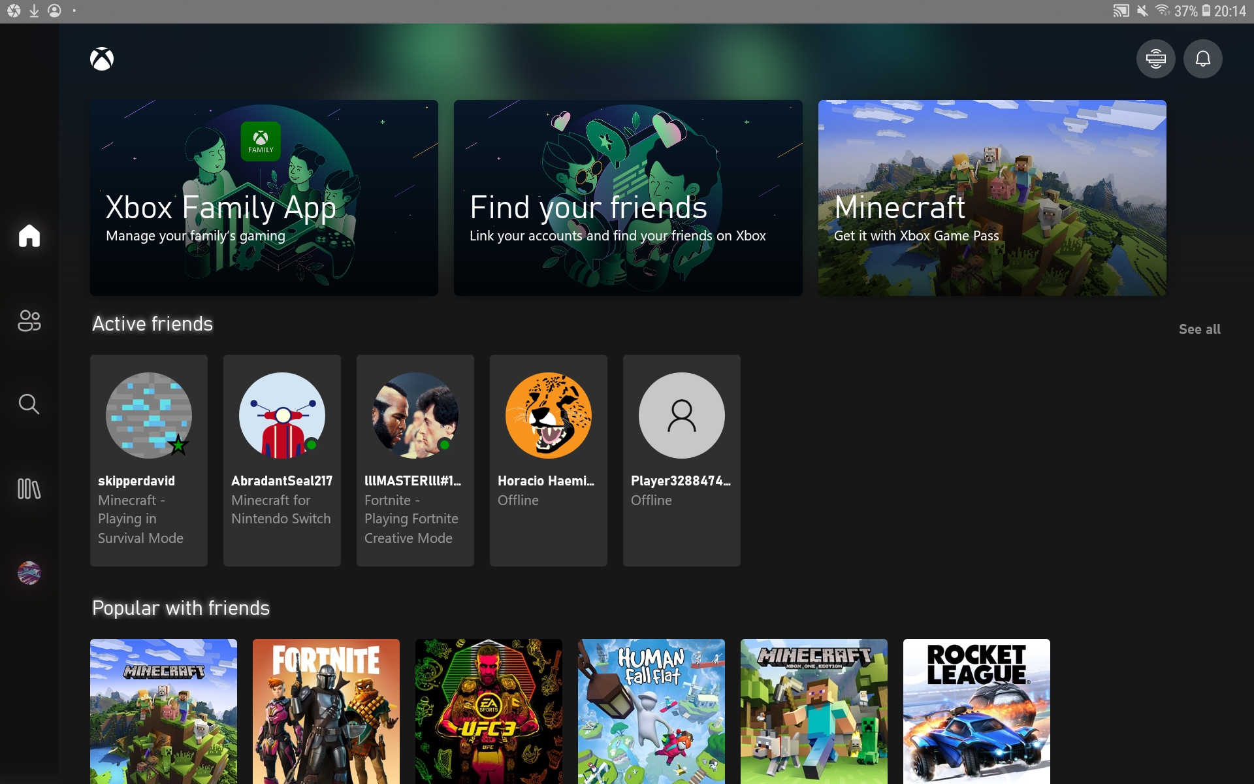This screenshot has width=1254, height=784.
Task: Open AbradantSeal217's scooter avatar
Action: (x=282, y=416)
